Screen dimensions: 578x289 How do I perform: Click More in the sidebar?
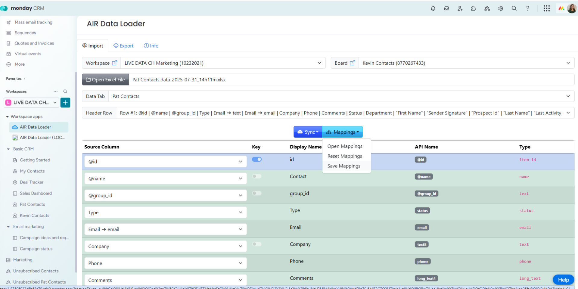[x=20, y=64]
